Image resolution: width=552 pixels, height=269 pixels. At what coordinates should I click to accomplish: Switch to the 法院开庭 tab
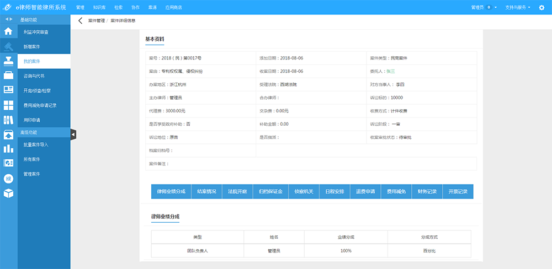pos(237,191)
